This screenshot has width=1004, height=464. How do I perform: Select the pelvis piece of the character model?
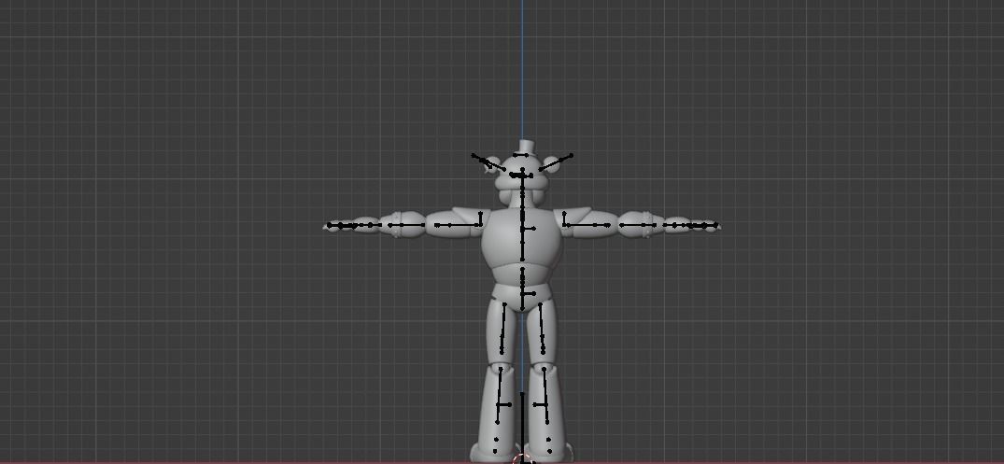click(x=522, y=298)
